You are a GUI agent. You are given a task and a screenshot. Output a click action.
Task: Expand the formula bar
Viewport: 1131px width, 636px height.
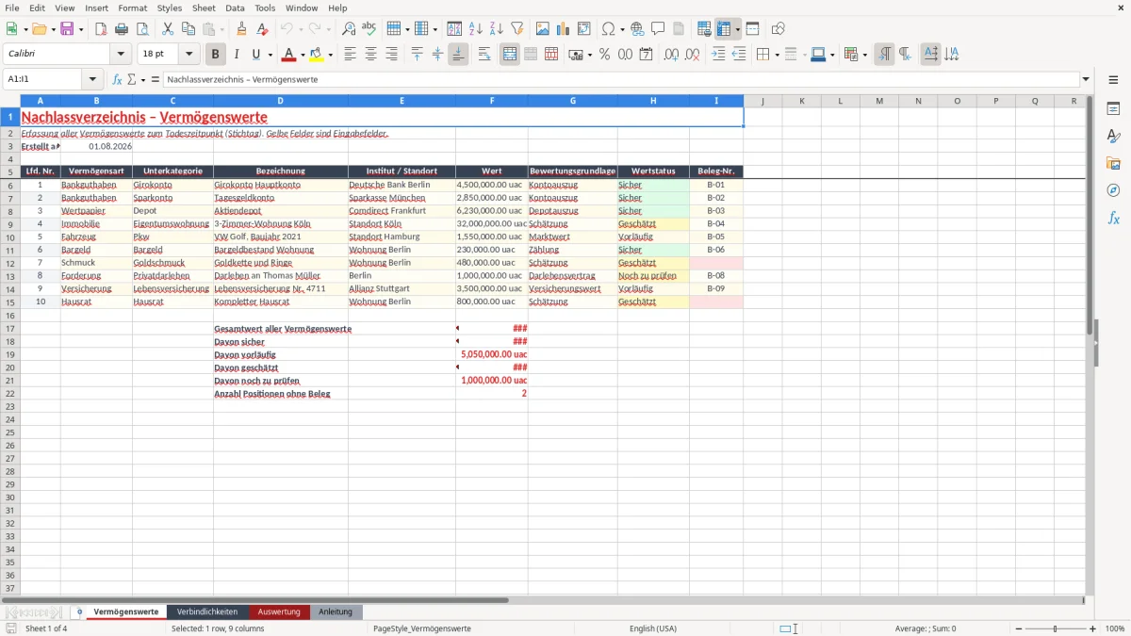click(x=1086, y=79)
